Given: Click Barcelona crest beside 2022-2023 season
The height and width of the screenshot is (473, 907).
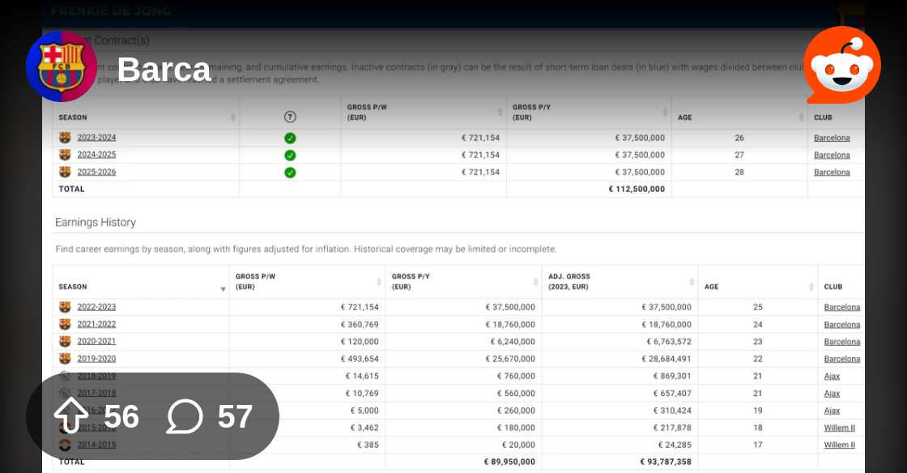Looking at the screenshot, I should pos(65,306).
